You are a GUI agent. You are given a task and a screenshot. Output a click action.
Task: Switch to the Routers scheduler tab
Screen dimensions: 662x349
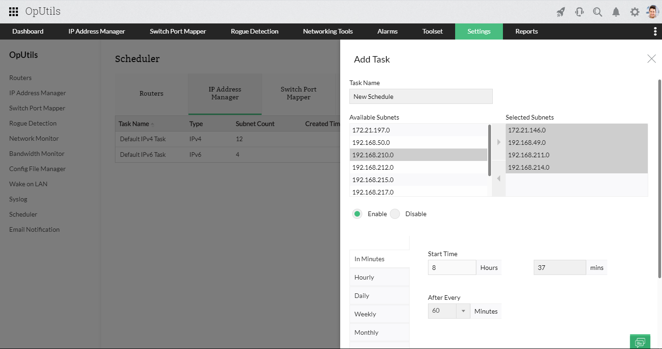click(x=151, y=94)
